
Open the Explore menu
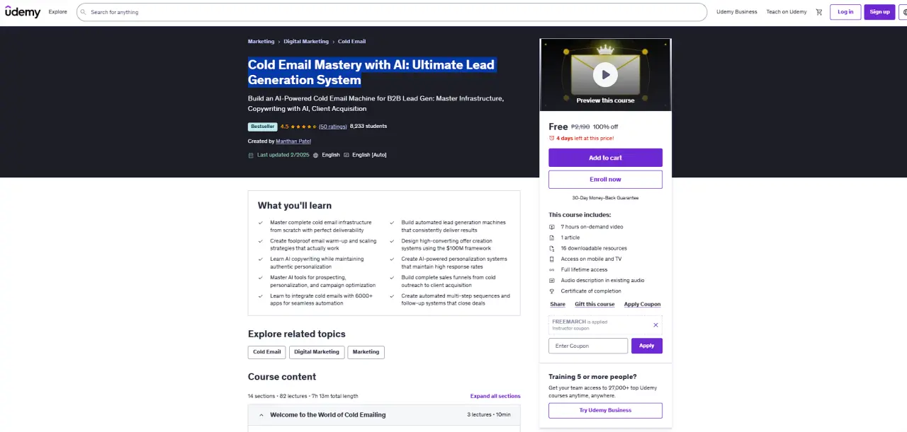click(x=58, y=12)
